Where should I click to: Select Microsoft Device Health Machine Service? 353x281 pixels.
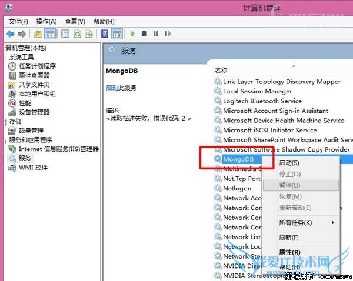pyautogui.click(x=284, y=121)
